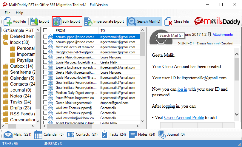Click the folder tree horizontal scrollbar thumb
Image resolution: width=242 pixels, height=147 pixels.
coord(12,126)
